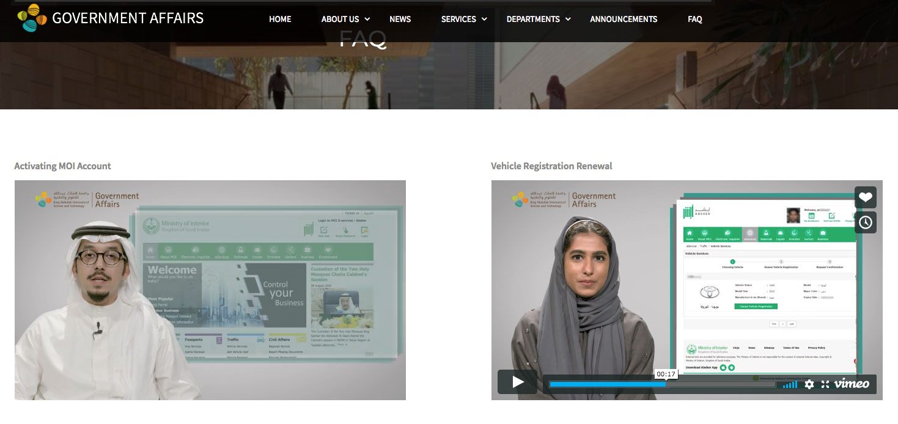This screenshot has height=424, width=898.
Task: Like the Vimeo video with heart icon
Action: (865, 197)
